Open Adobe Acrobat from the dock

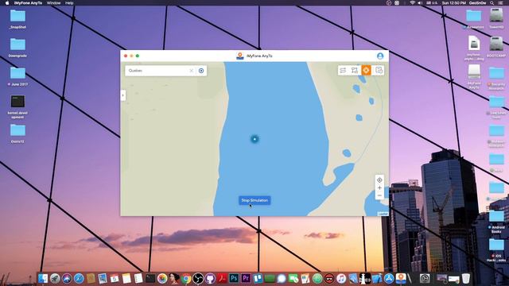pos(222,279)
